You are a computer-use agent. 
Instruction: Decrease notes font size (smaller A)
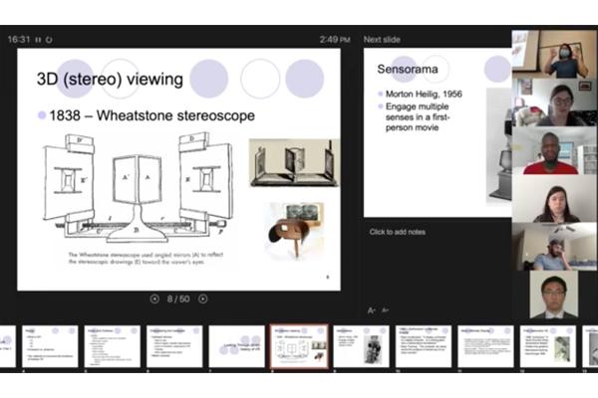click(x=385, y=310)
